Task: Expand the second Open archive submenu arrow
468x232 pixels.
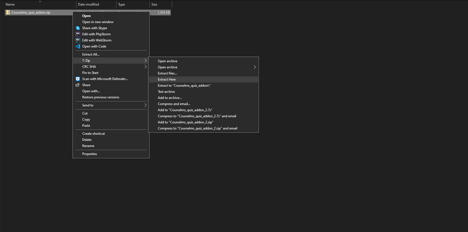Action: (255, 67)
